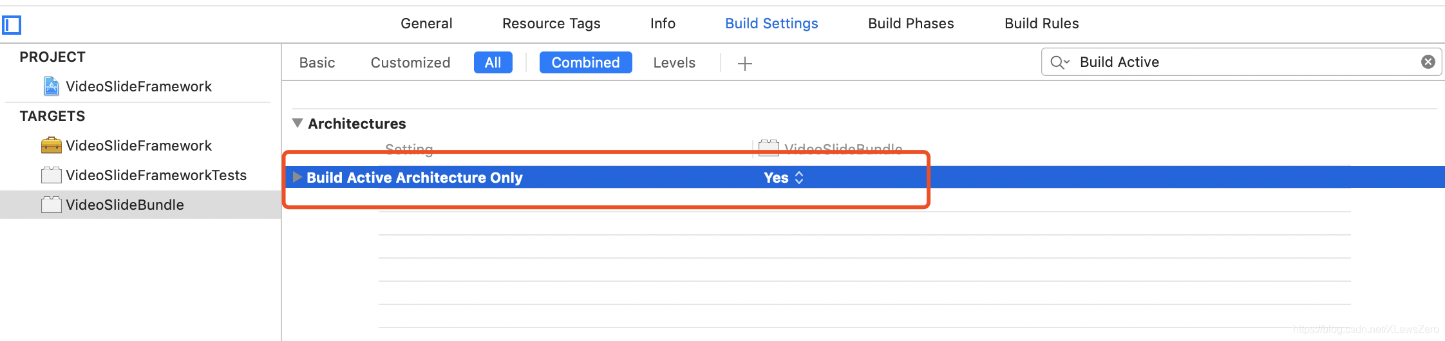This screenshot has width=1445, height=341.
Task: Open the Yes value popup for Build Active Architecture
Action: pos(784,178)
